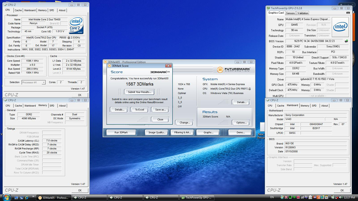
Task: Click Run 3DMark button
Action: point(121,132)
